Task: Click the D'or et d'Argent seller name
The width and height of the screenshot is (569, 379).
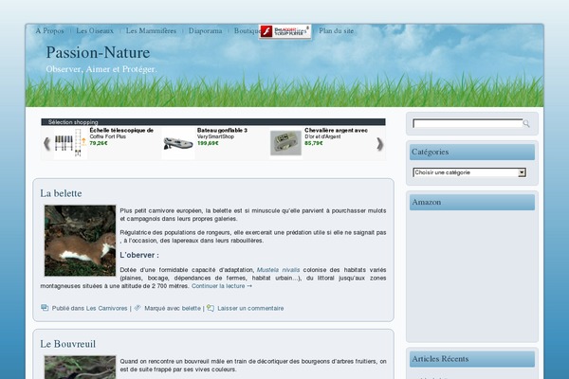Action: tap(322, 136)
